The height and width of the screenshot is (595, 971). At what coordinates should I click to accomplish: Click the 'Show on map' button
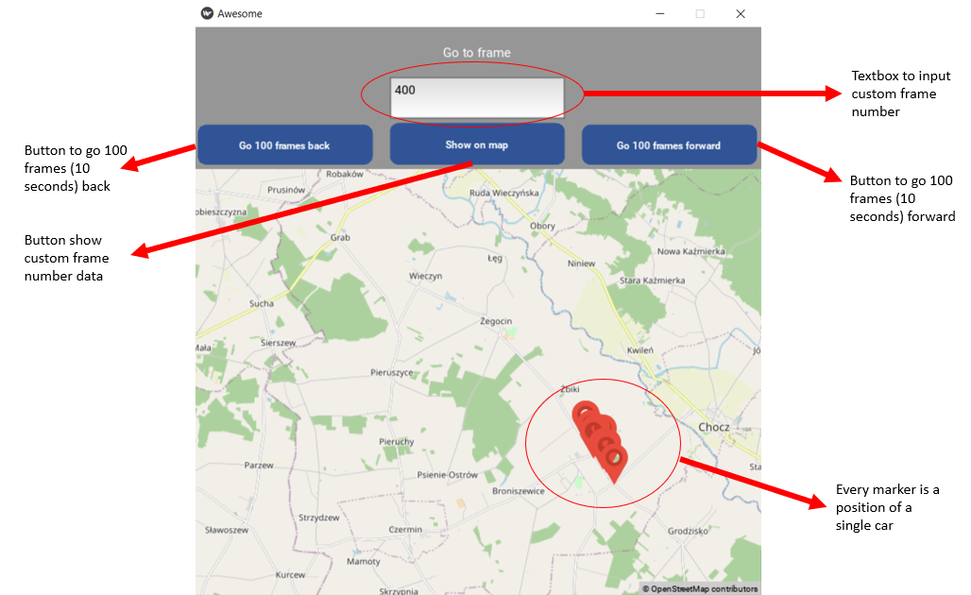click(x=477, y=144)
